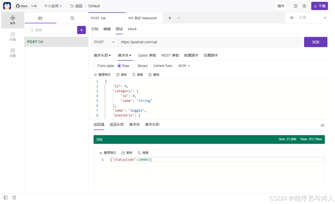
Task: Open the top-right settings gear
Action: [x=304, y=6]
